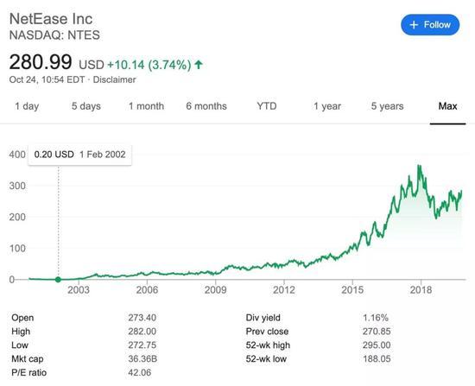
Task: Click the plus icon in Follow button
Action: 414,25
